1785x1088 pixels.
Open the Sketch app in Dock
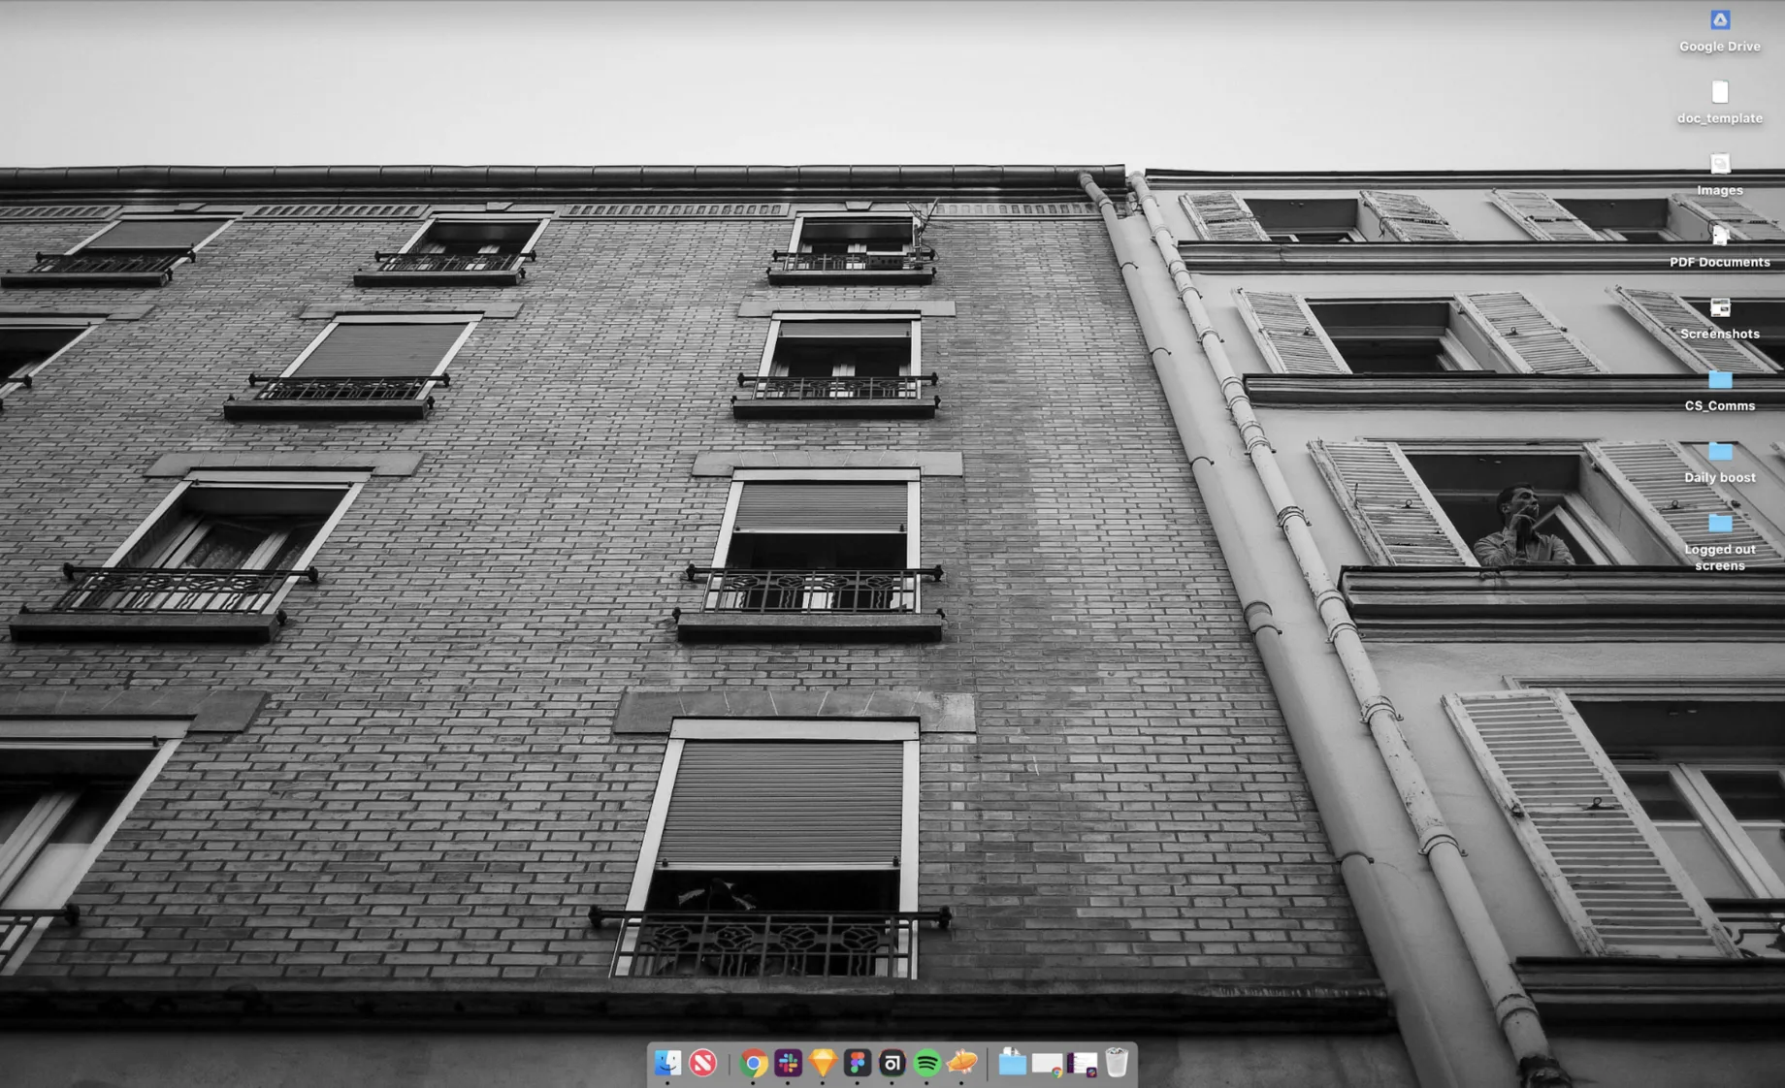click(823, 1063)
